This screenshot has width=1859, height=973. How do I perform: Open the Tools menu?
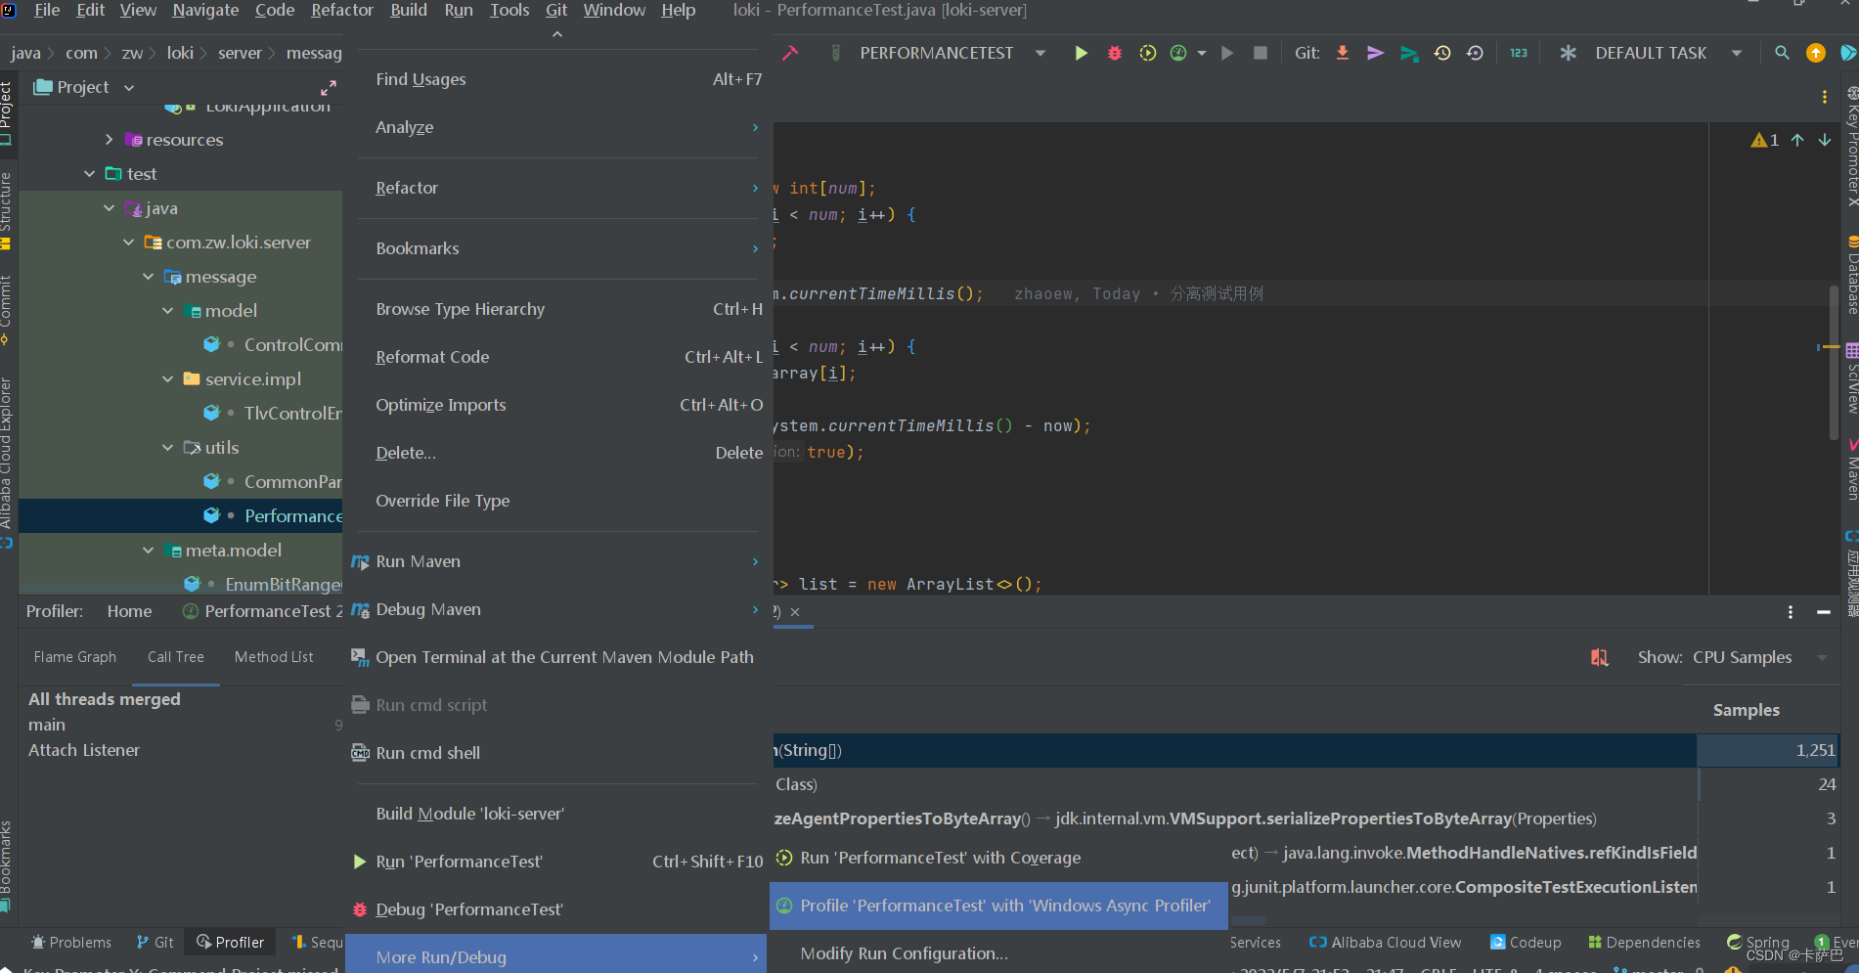pyautogui.click(x=509, y=10)
